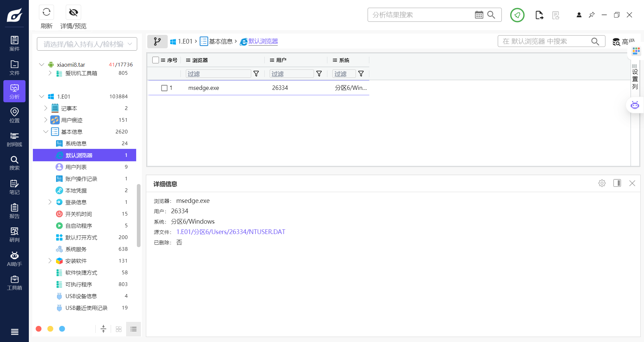This screenshot has width=644, height=342.
Task: Click the user account icon
Action: click(579, 15)
